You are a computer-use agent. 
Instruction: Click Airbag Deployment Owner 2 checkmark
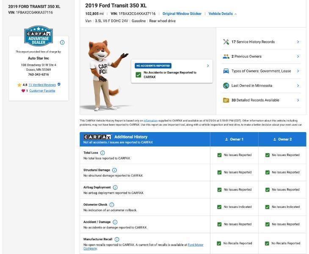[268, 190]
